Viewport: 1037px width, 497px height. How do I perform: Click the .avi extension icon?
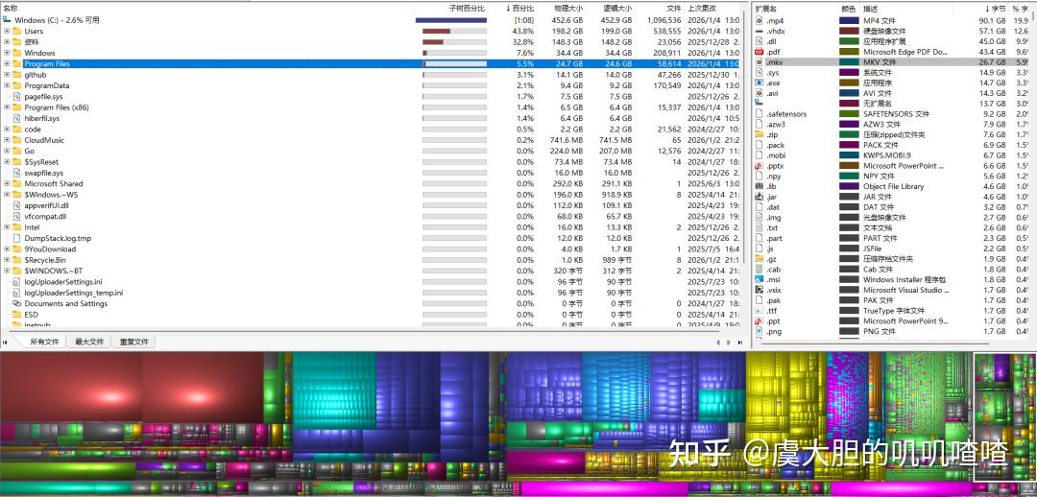[x=760, y=93]
